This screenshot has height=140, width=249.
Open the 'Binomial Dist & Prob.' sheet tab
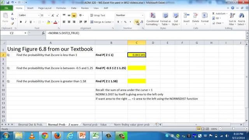pos(30,124)
